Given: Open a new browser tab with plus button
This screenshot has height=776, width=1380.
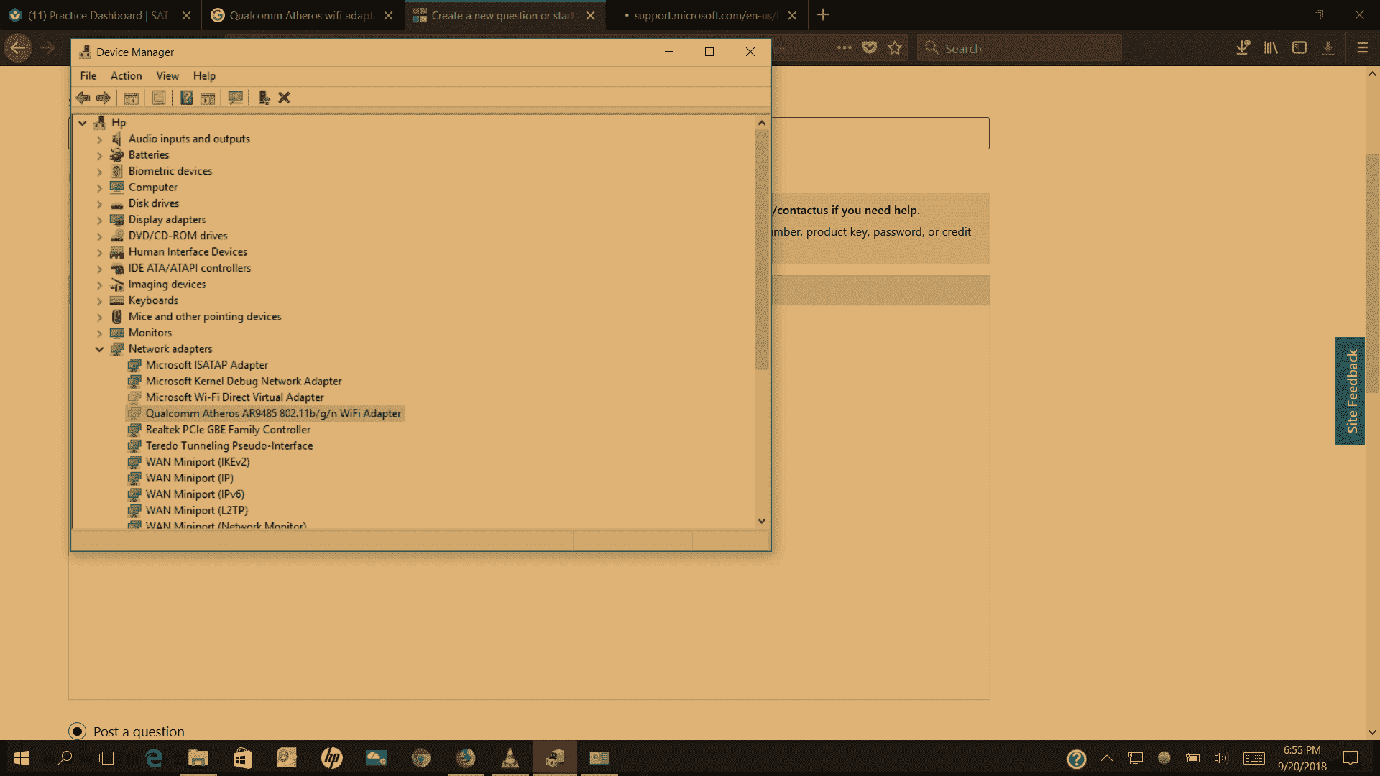Looking at the screenshot, I should tap(823, 15).
